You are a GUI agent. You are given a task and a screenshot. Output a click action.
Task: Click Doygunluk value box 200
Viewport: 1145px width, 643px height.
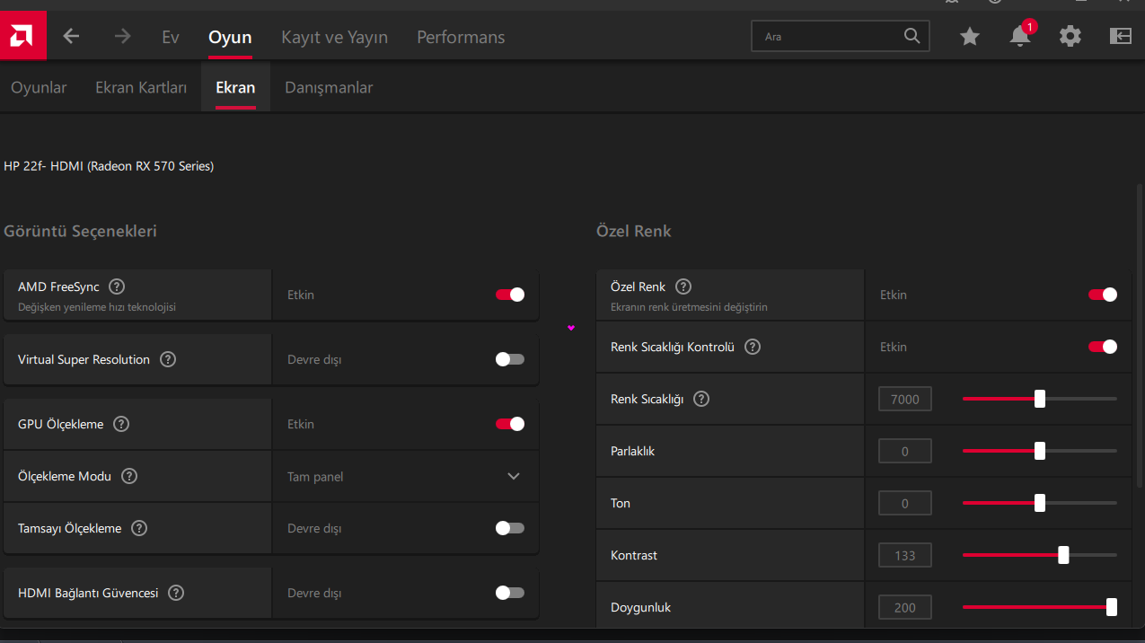pos(905,607)
